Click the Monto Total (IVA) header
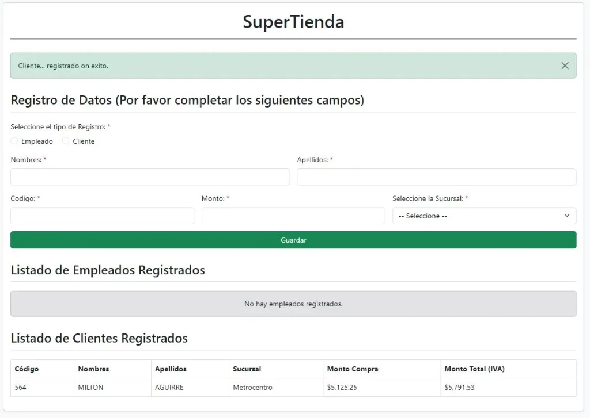590x418 pixels. (x=474, y=369)
